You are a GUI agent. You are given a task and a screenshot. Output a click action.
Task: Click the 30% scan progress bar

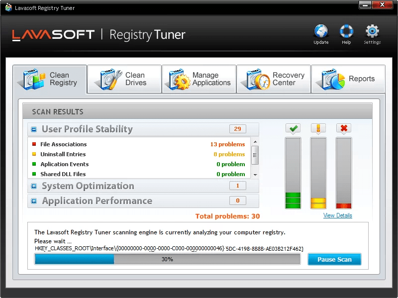(x=167, y=259)
